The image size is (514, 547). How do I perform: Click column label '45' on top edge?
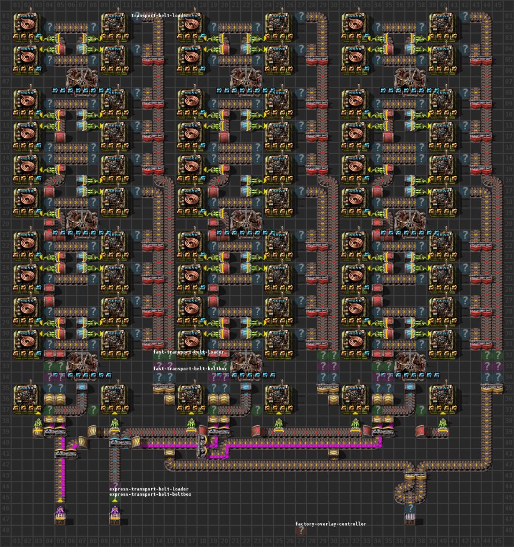(x=497, y=5)
